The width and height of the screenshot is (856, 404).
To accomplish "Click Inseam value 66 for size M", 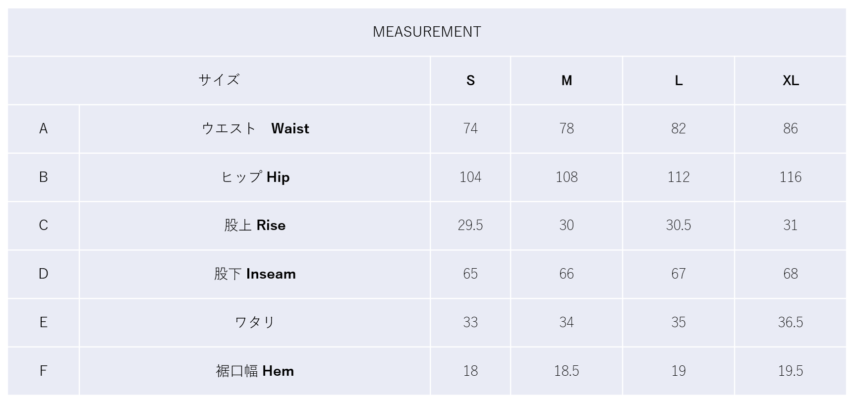I will [567, 274].
